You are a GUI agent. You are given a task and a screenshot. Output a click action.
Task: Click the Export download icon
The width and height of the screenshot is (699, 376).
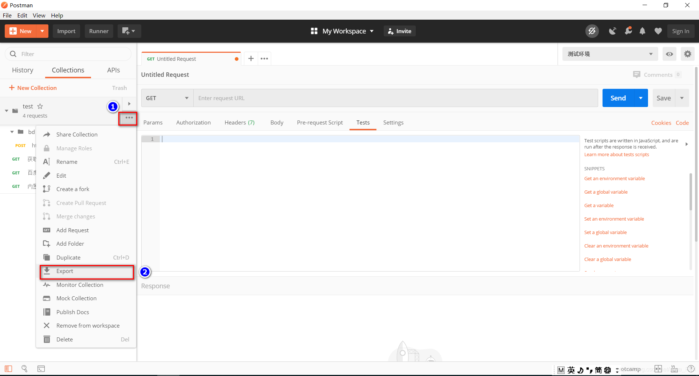(x=47, y=271)
